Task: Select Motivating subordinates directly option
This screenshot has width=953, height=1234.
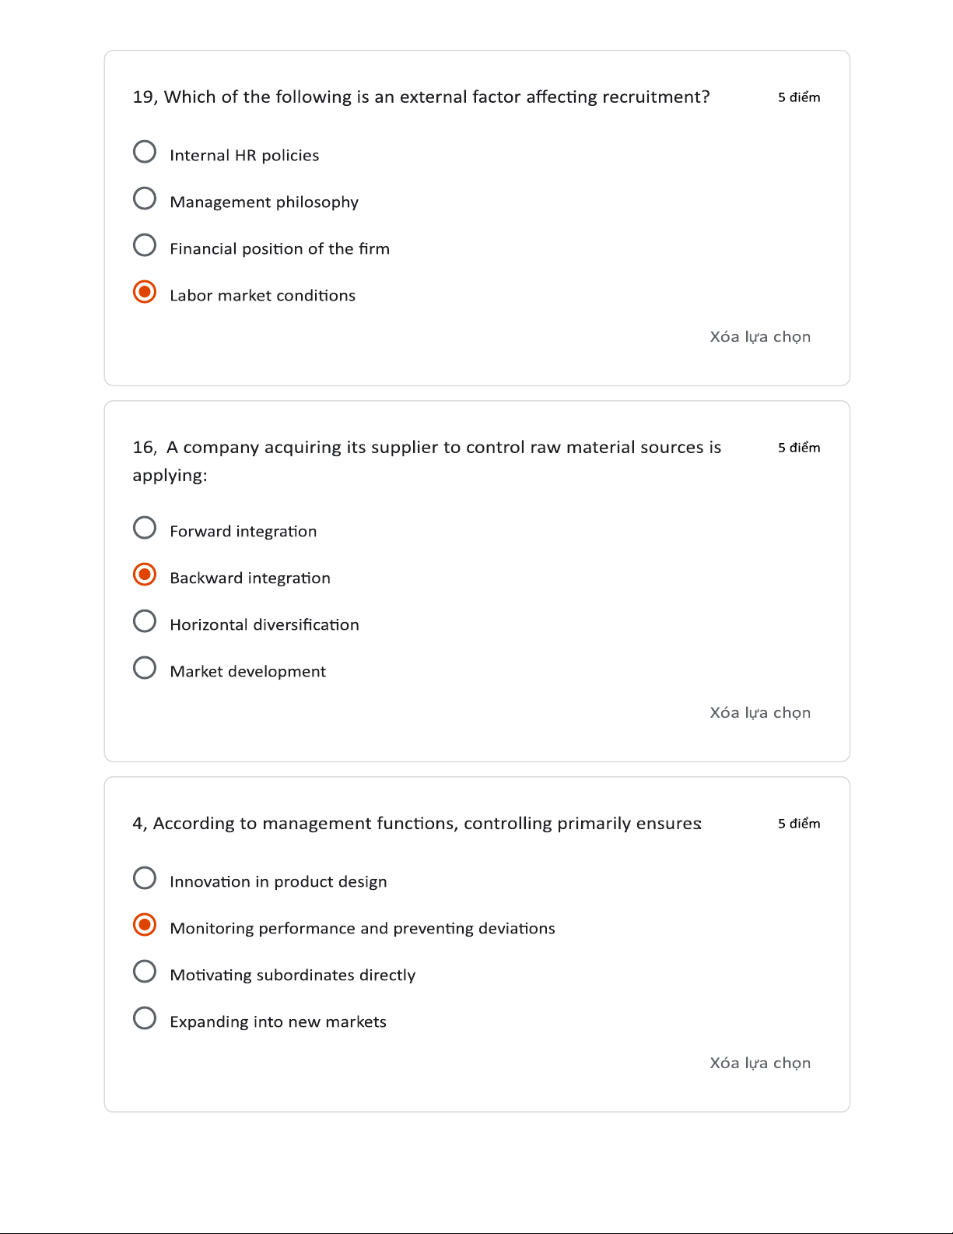Action: coord(145,972)
